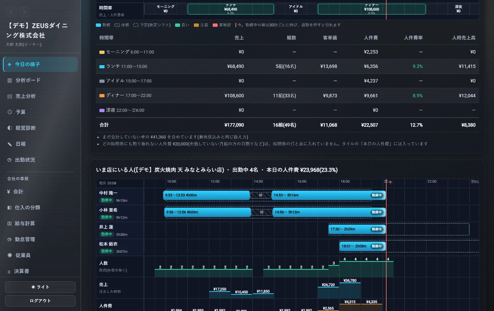Click the 給与計算 icon
Viewport: 494px width, 311px height.
(9, 224)
